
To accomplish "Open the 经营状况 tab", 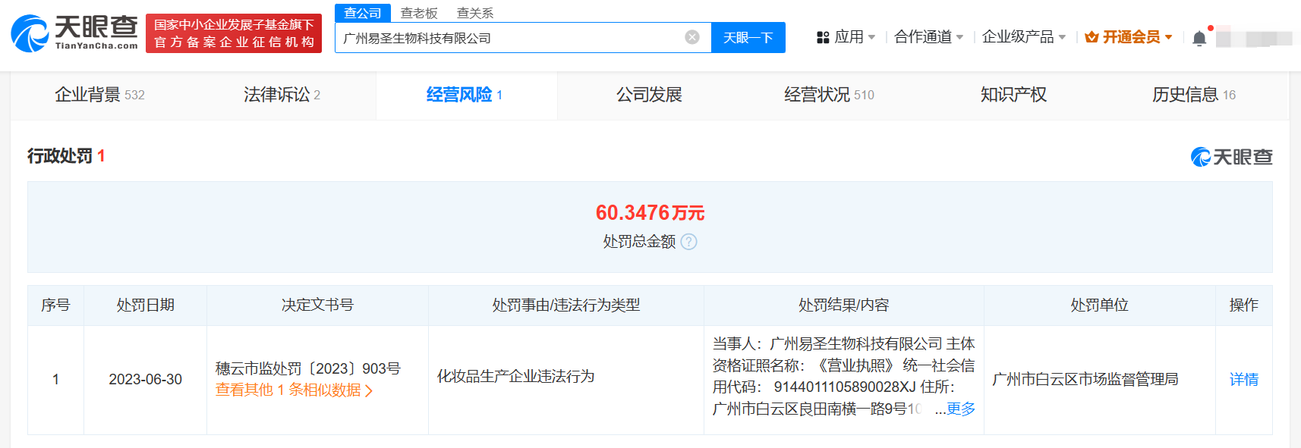I will coord(829,95).
